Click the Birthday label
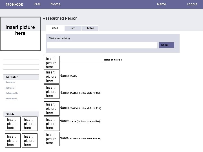 click(10, 88)
